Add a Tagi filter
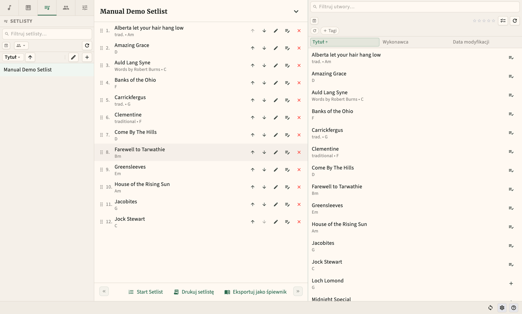Viewport: 522px width, 314px height. [x=330, y=31]
